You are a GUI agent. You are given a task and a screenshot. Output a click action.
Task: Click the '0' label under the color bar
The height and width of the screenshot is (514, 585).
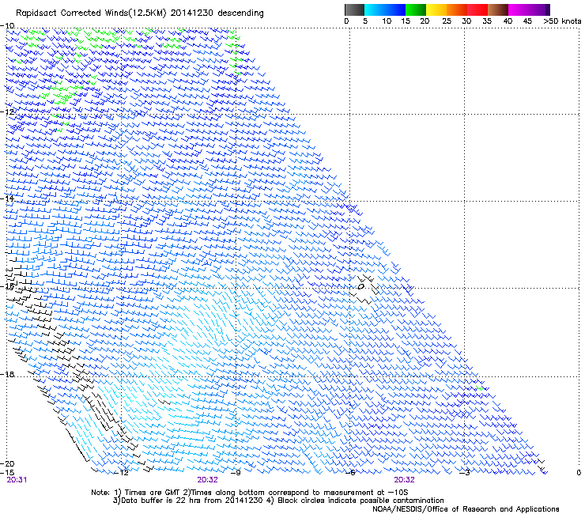346,21
